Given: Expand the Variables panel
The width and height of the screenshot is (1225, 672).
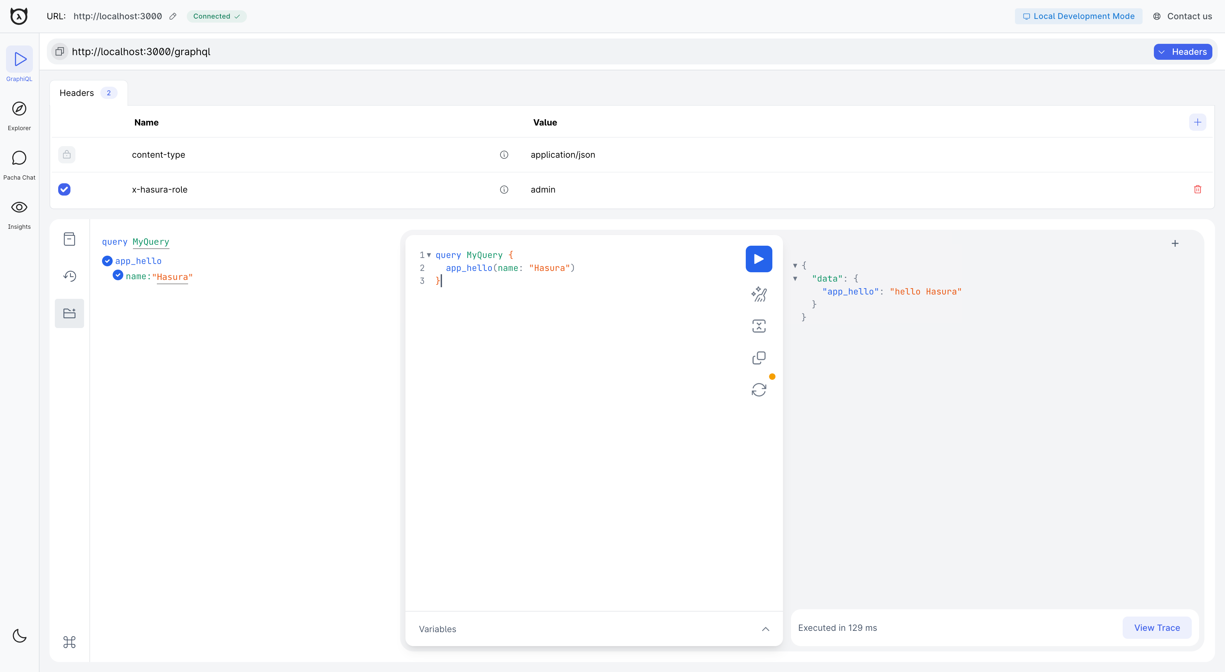Looking at the screenshot, I should pos(765,629).
